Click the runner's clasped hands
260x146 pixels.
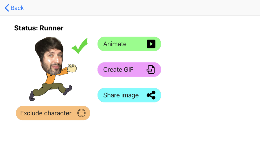point(72,68)
